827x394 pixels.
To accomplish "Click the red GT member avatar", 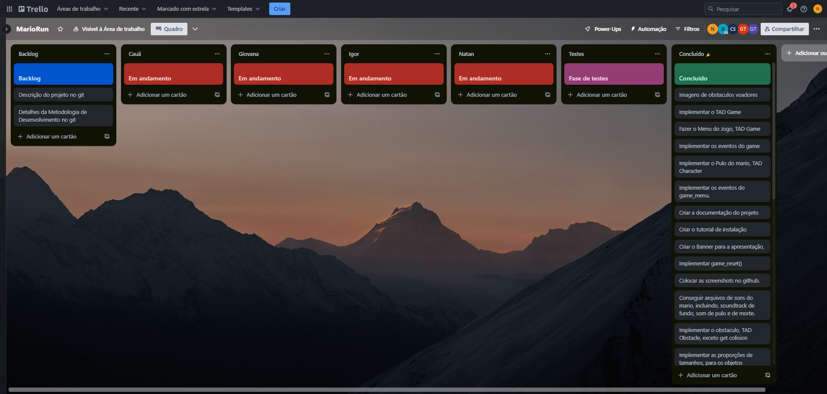I will 743,29.
